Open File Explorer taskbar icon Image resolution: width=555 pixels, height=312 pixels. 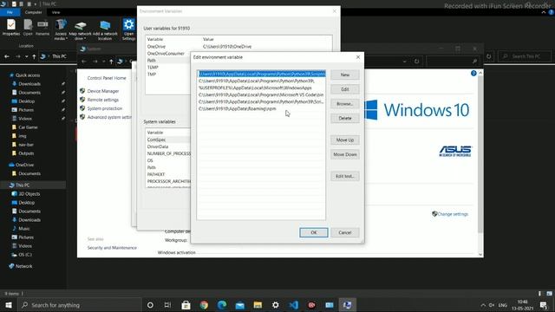[258, 305]
